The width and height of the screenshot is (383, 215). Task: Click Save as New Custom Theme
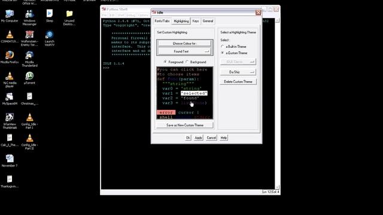point(185,125)
